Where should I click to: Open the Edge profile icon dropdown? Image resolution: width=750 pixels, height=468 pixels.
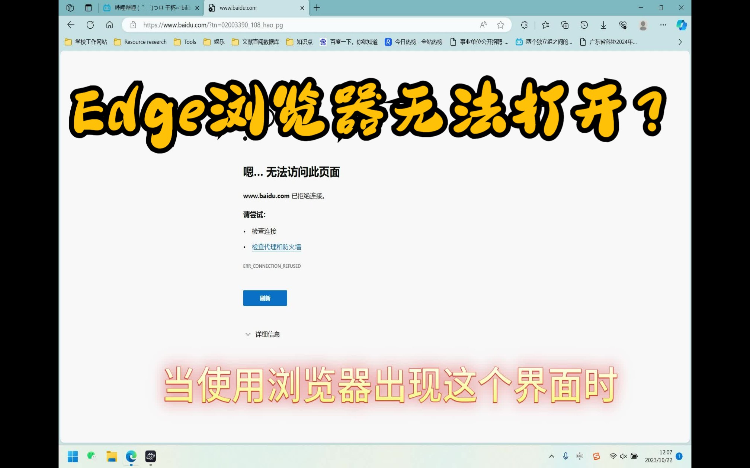click(643, 25)
